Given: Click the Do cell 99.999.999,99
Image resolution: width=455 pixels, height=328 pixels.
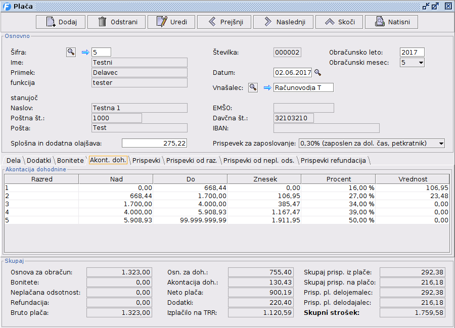Looking at the screenshot, I should [191, 220].
